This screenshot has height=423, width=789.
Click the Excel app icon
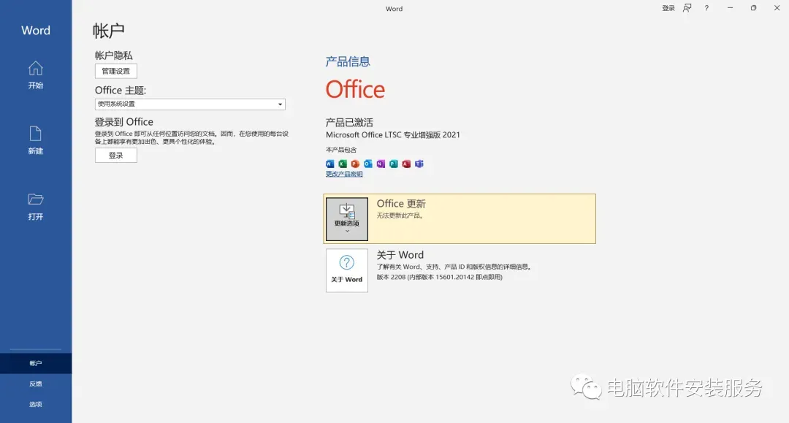343,164
